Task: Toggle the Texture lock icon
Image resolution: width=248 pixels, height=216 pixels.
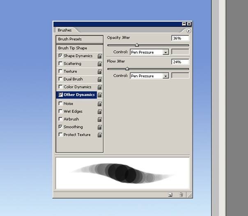Action: tap(99, 72)
